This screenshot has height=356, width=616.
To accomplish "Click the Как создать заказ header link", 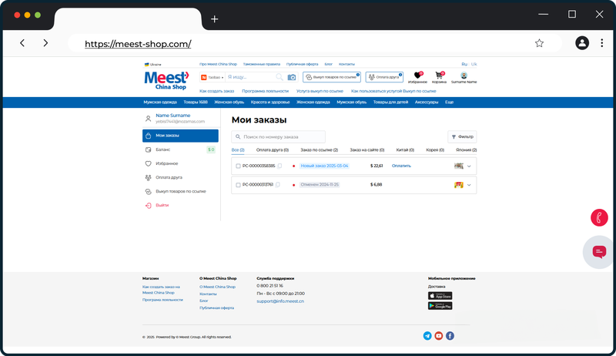I will 216,91.
